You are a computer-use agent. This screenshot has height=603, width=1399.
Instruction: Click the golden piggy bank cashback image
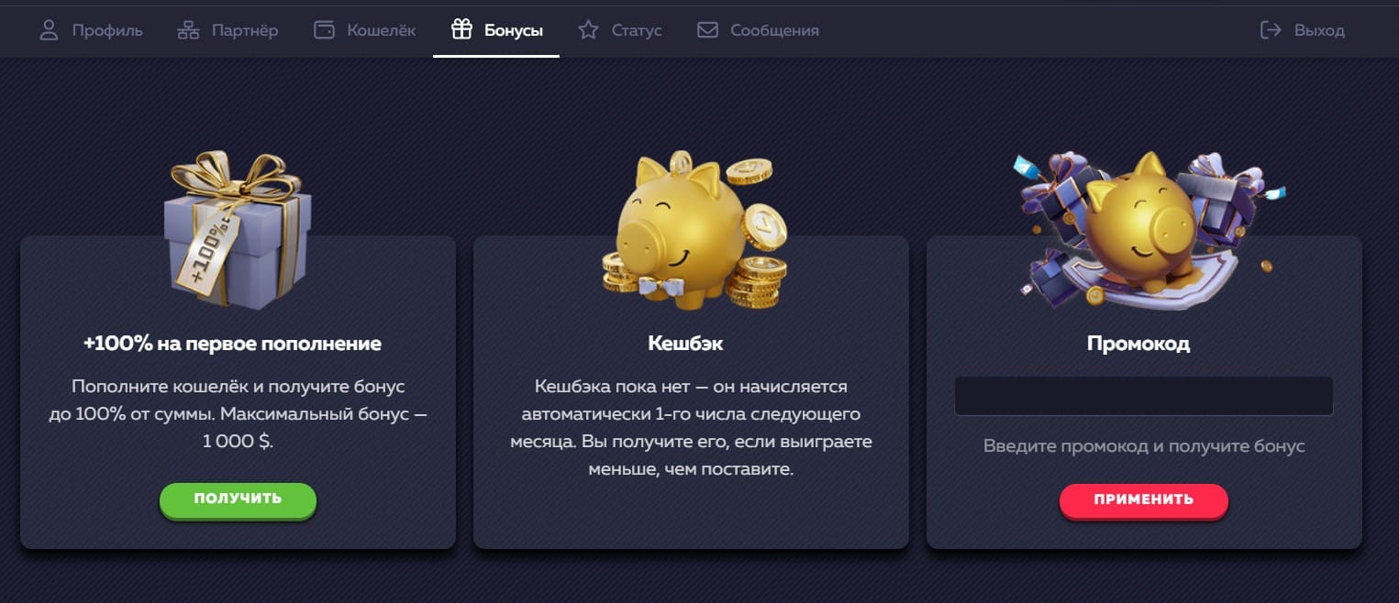(694, 229)
